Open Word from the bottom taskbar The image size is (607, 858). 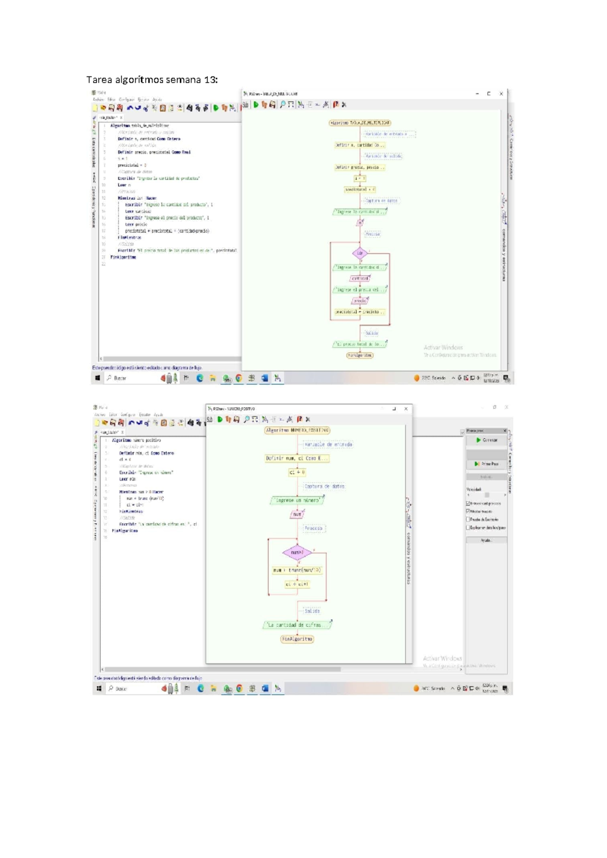tap(265, 689)
